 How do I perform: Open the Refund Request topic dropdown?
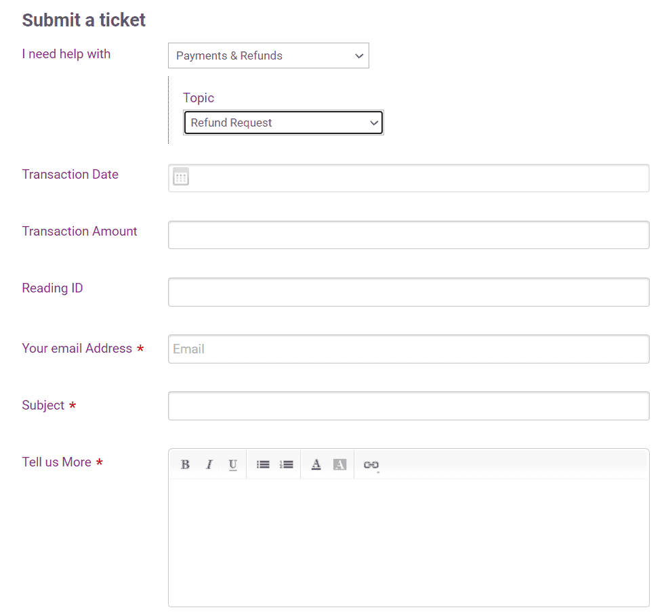pyautogui.click(x=283, y=123)
